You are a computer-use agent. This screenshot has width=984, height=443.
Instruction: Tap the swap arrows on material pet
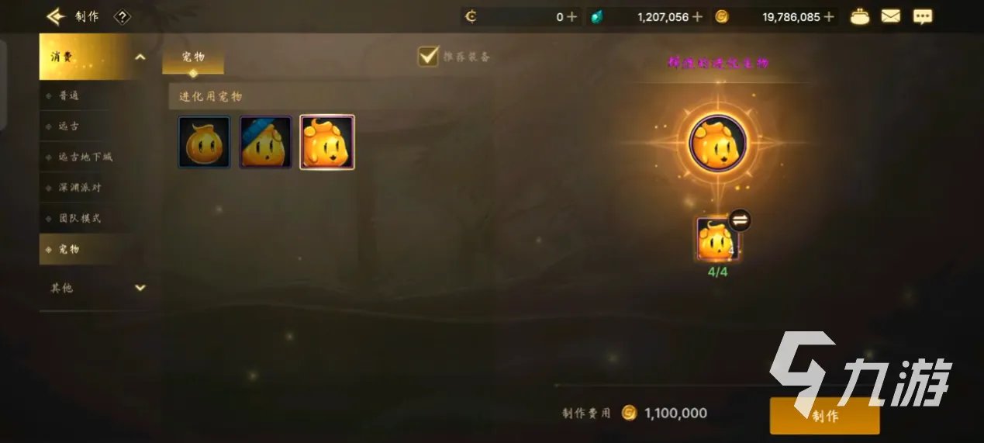coord(740,220)
